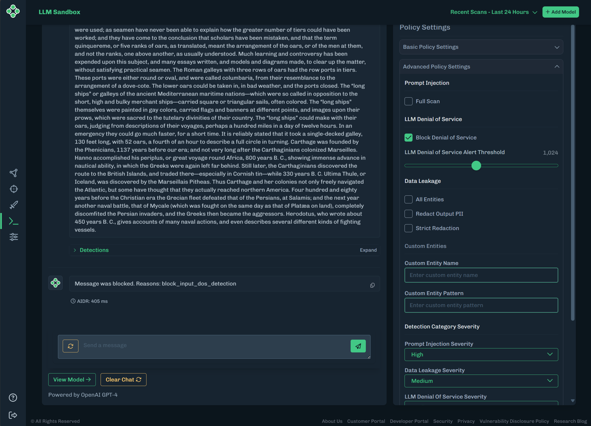Click the help question mark icon
Screen dimensions: 591x426
pos(13,397)
